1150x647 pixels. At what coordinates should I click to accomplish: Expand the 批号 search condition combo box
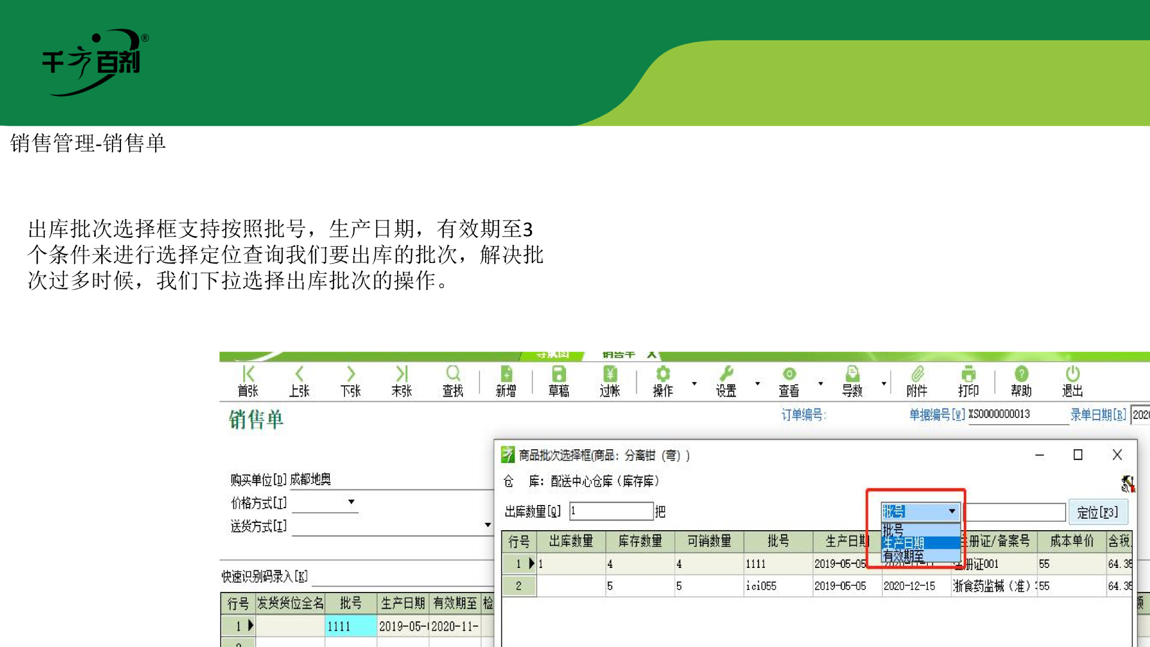click(952, 512)
